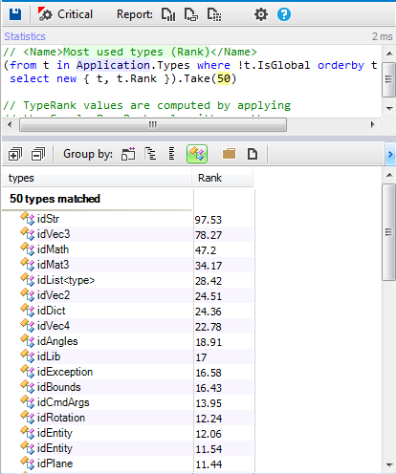
Task: Group results by hierarchy tree icon
Action: 150,154
